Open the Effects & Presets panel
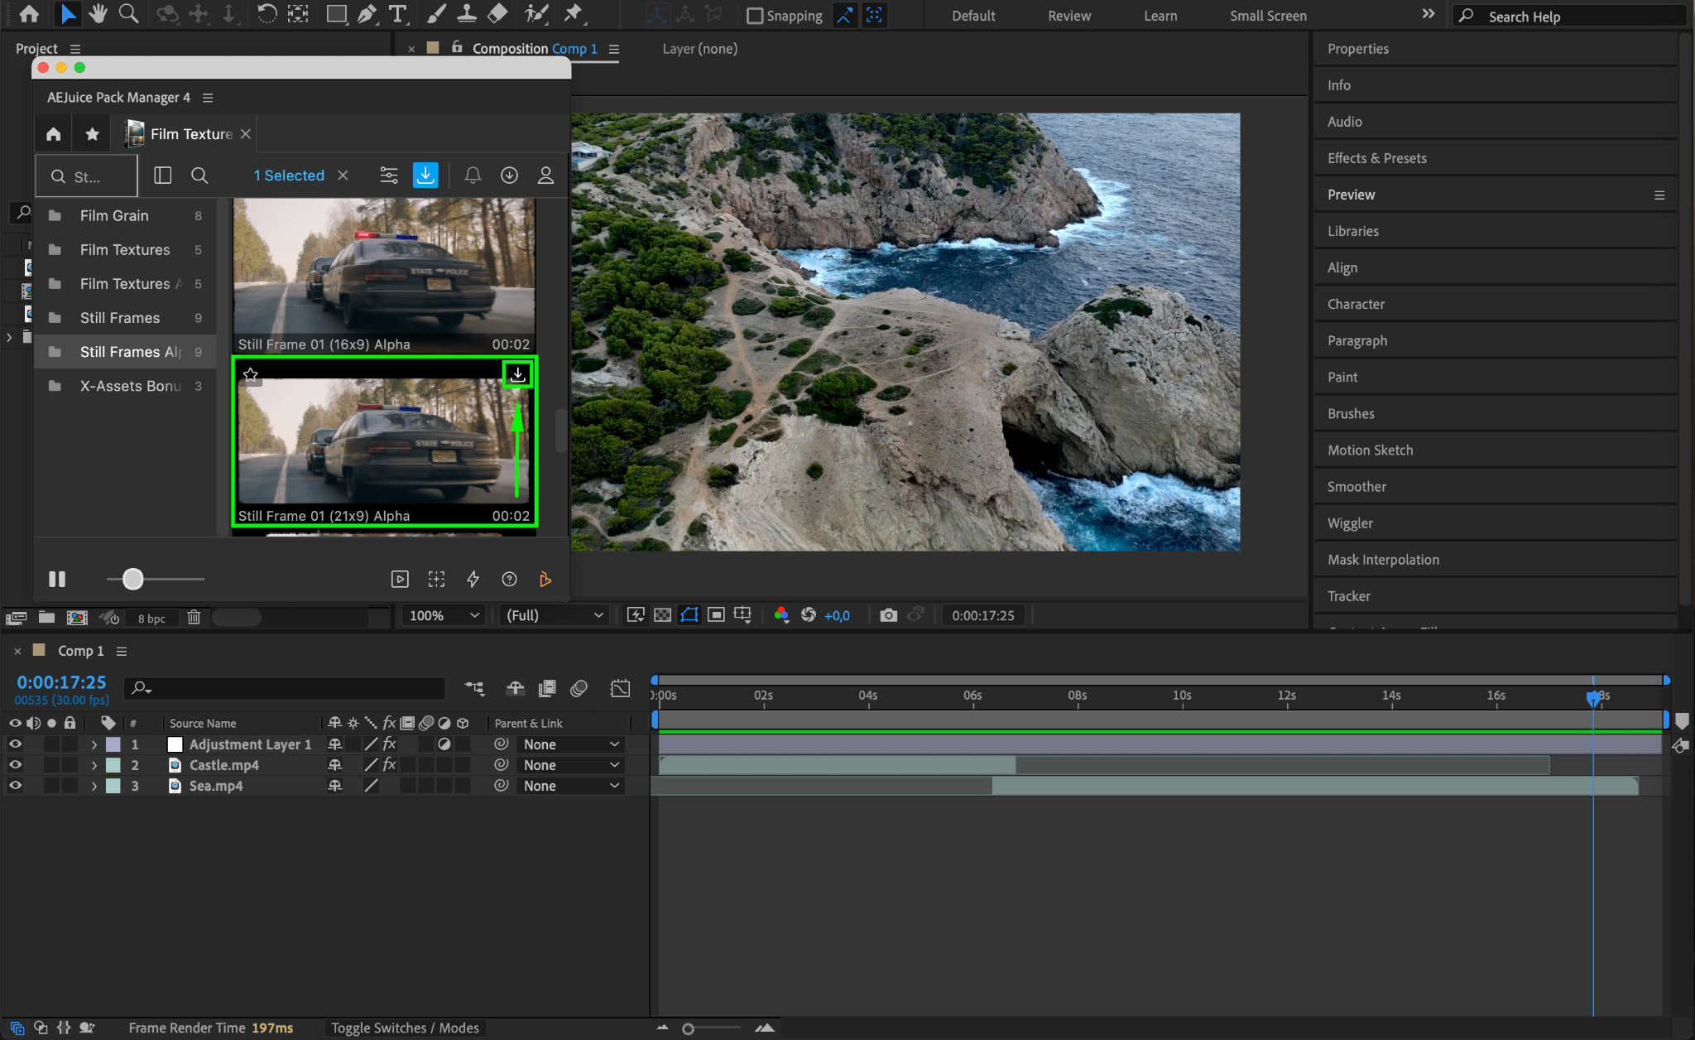This screenshot has width=1695, height=1040. coord(1376,158)
